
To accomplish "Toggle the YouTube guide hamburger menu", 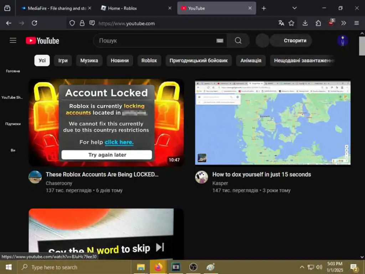I will [13, 41].
